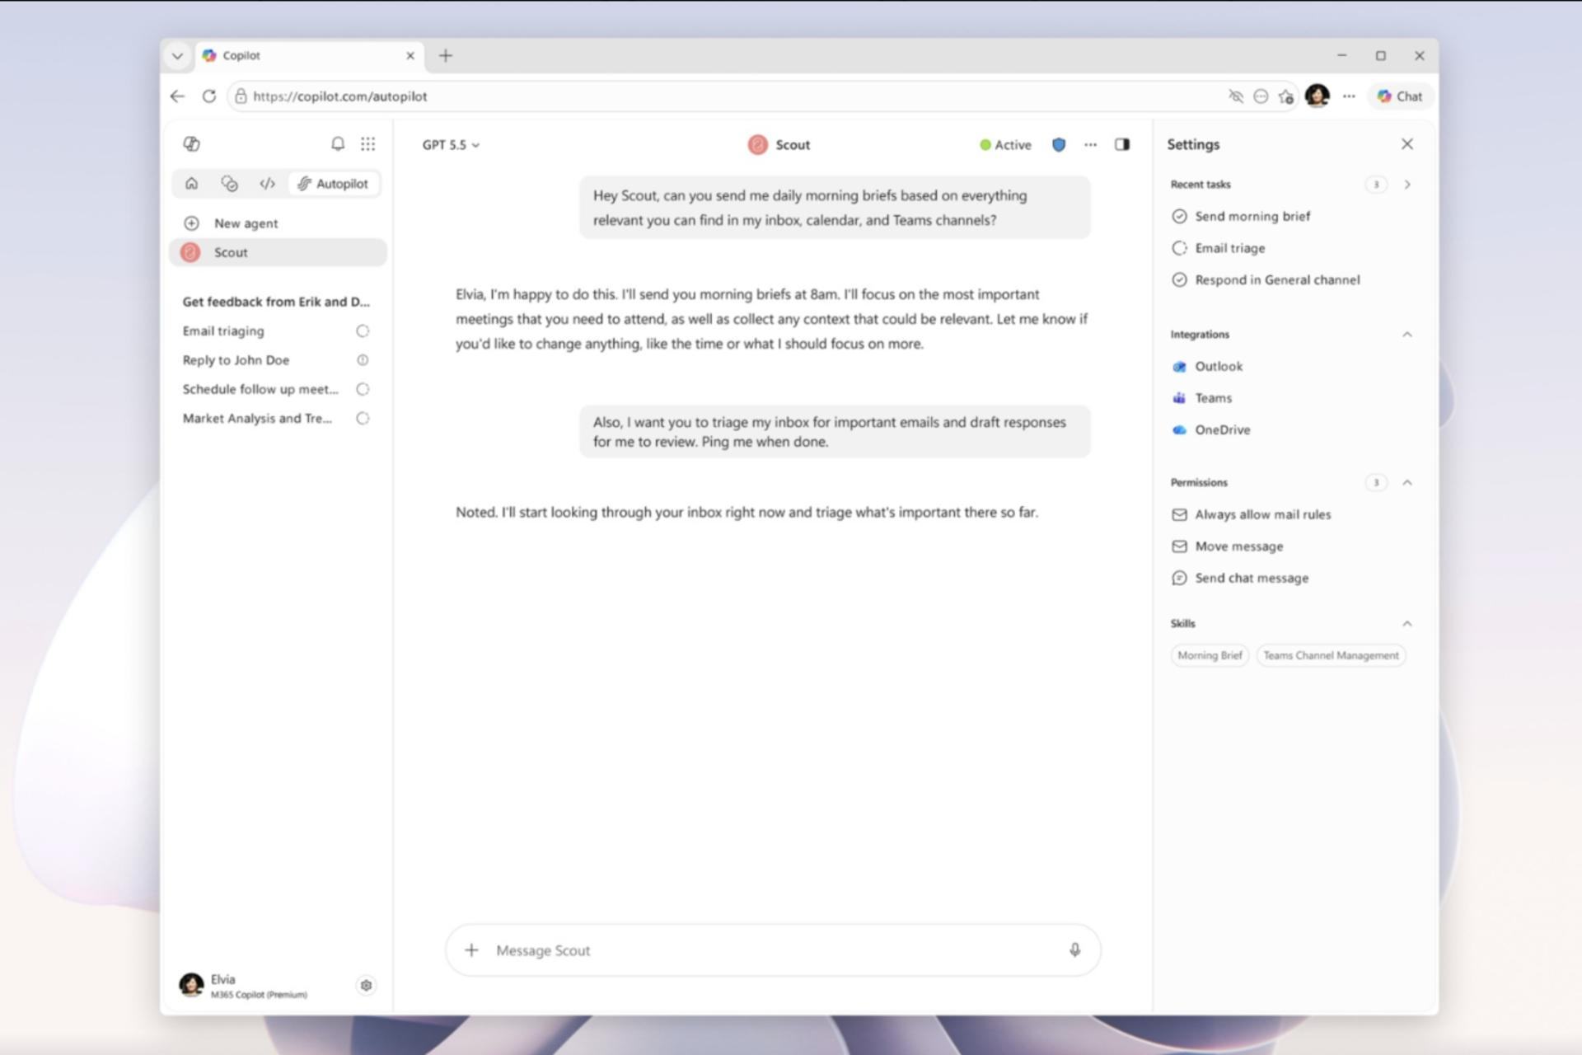Image resolution: width=1582 pixels, height=1055 pixels.
Task: Click the microphone icon in message box
Action: click(x=1074, y=949)
